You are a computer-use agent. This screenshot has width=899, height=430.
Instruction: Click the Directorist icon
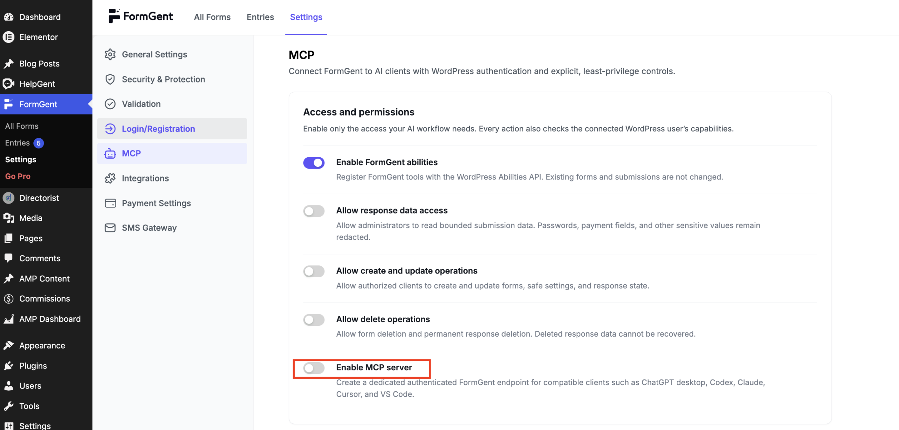pyautogui.click(x=9, y=198)
